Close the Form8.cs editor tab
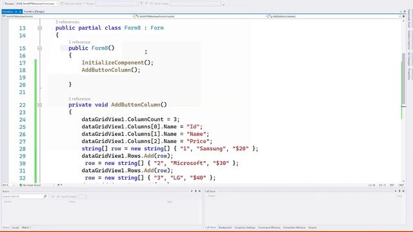The image size is (413, 232). [x=20, y=12]
